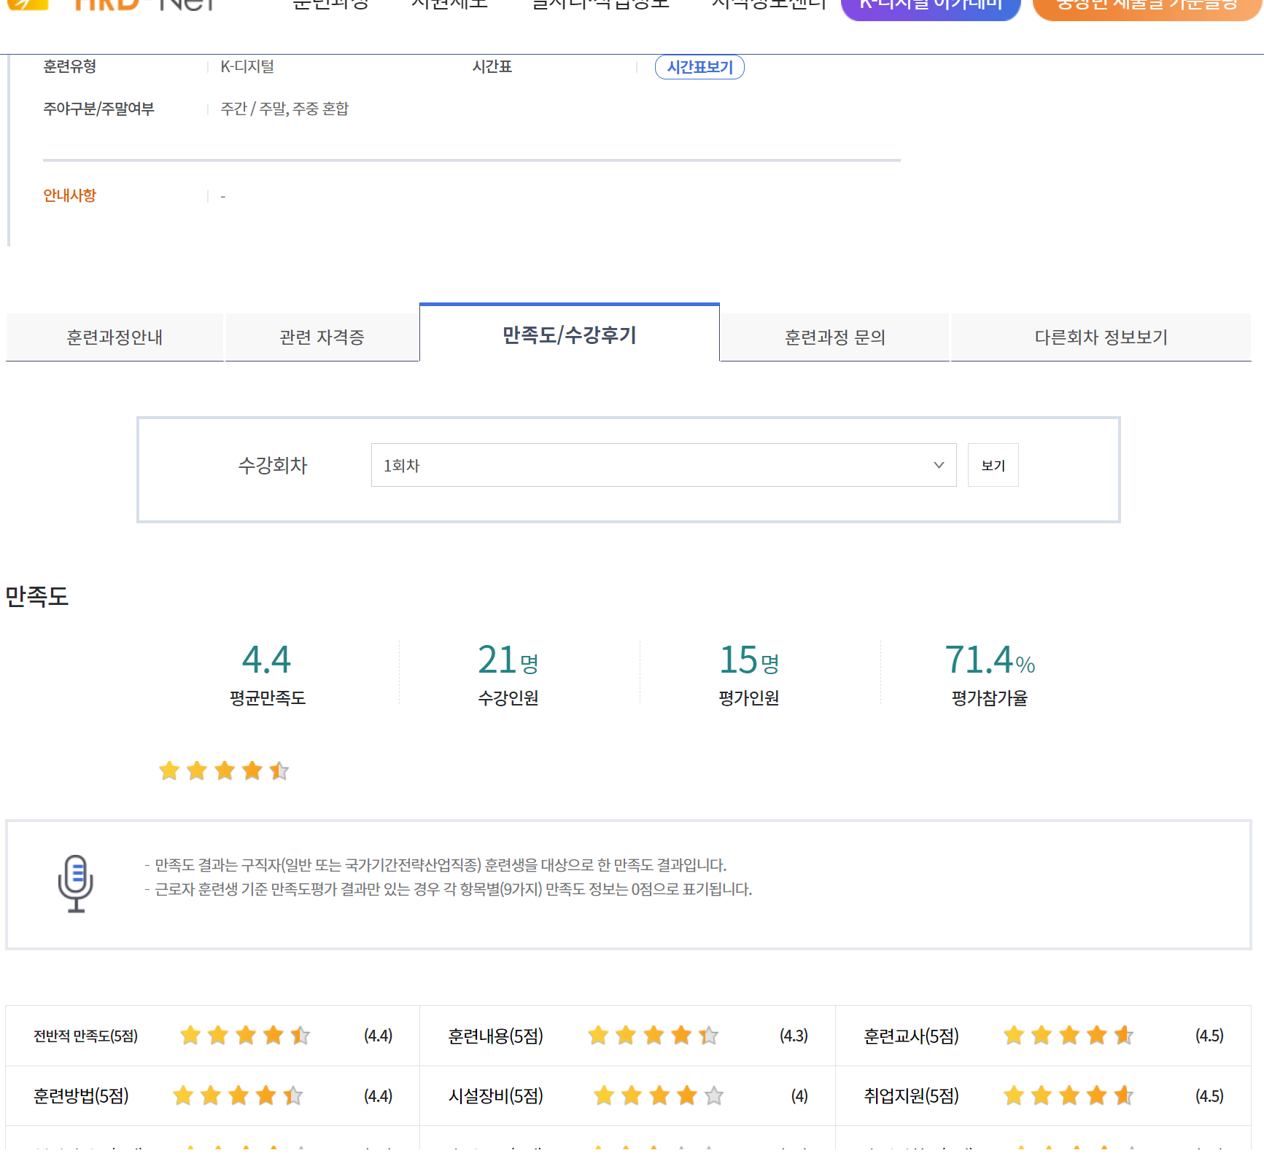Open the 다른회차 정보보기 tab
The height and width of the screenshot is (1169, 1264).
[x=1101, y=337]
